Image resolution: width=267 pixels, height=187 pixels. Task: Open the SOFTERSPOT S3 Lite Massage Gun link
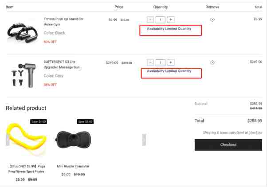(62, 65)
